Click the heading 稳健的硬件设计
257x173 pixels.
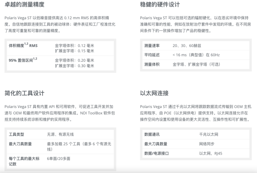(x=160, y=4)
